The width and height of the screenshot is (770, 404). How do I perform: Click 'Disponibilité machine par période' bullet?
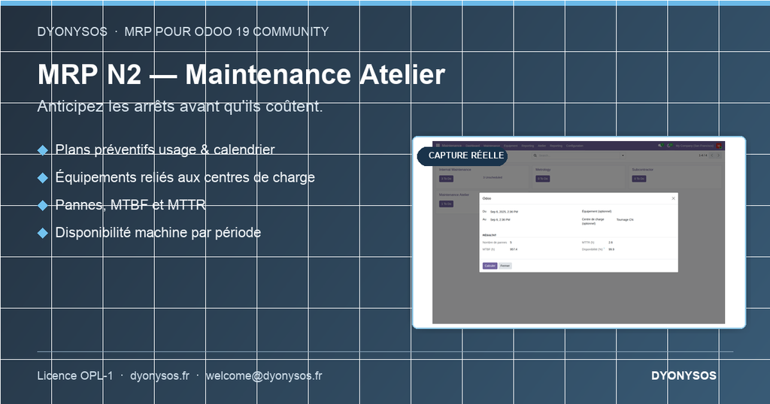click(x=158, y=232)
